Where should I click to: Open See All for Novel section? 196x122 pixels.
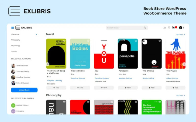tap(180, 35)
